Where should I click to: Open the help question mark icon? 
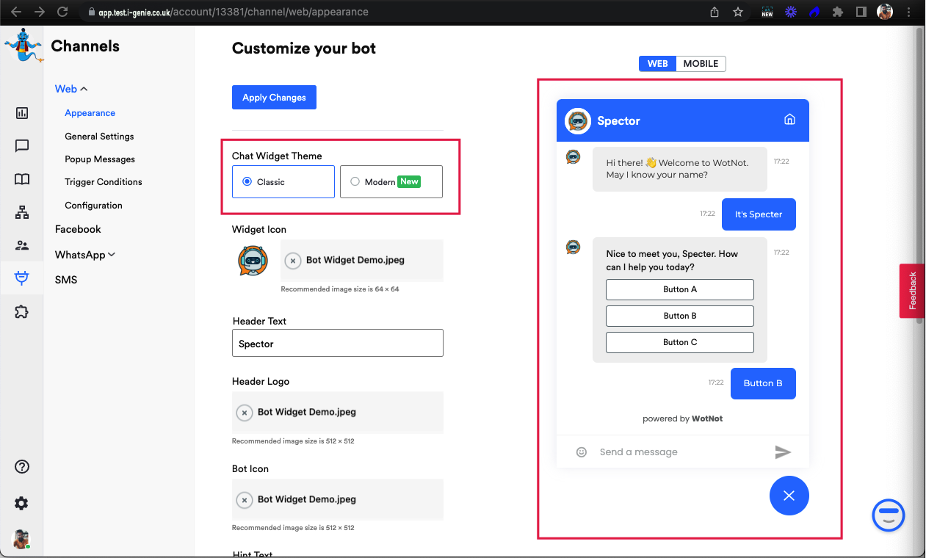coord(21,466)
